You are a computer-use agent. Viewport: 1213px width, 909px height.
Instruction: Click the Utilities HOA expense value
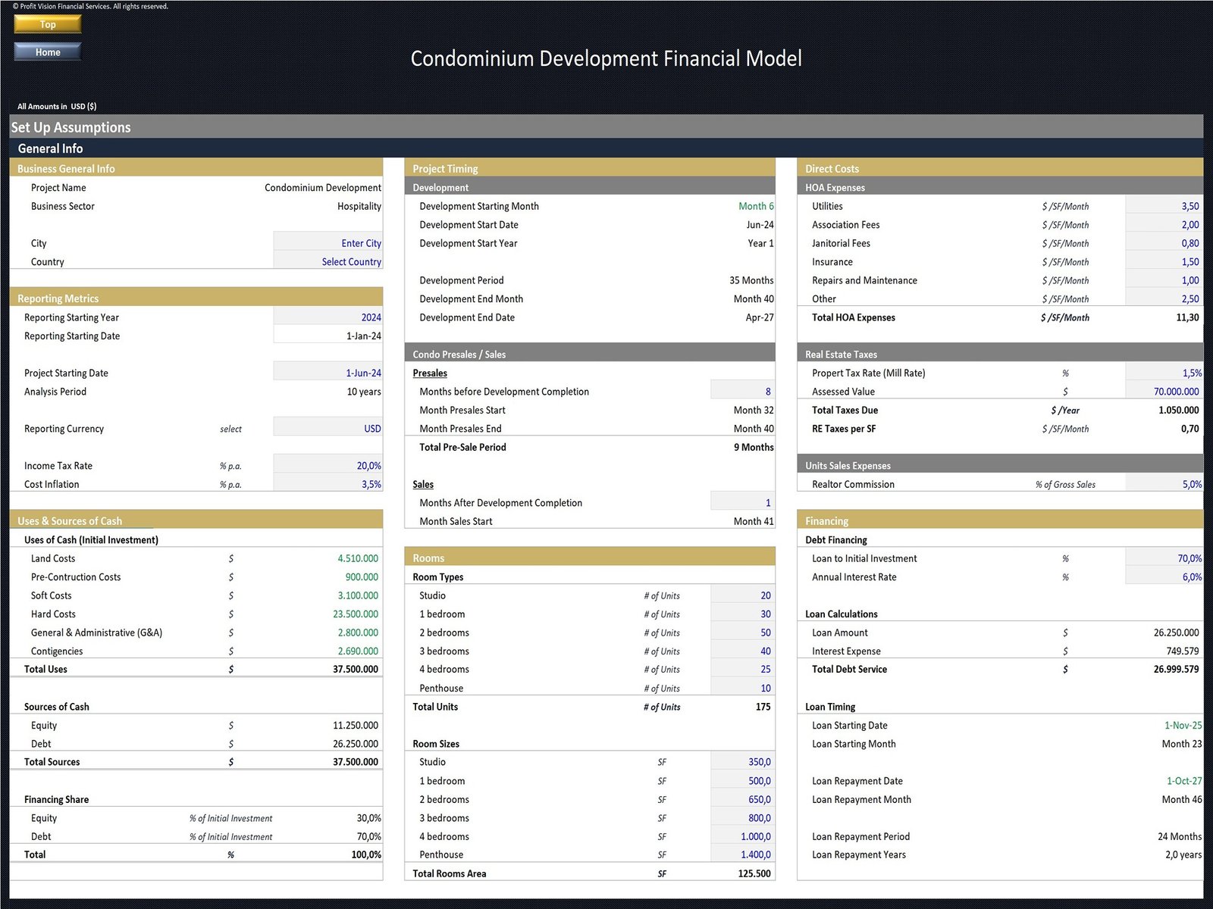1164,206
